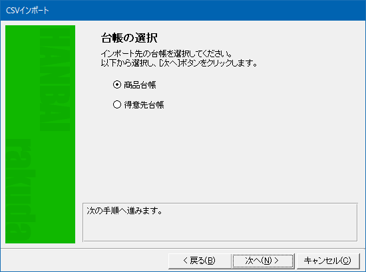
Task: Click the vertical HANBAI text on banner
Action: pos(55,79)
